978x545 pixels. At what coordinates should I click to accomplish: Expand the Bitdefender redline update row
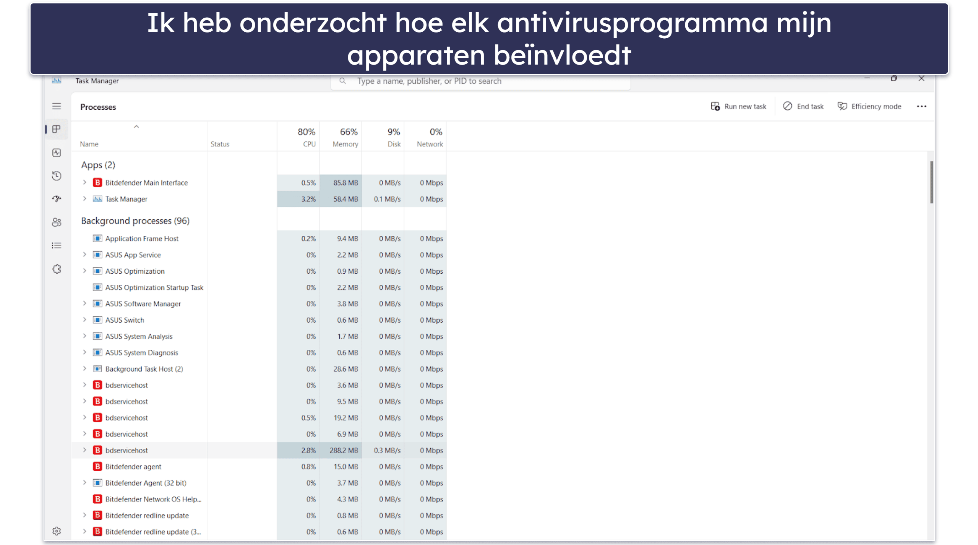point(84,516)
